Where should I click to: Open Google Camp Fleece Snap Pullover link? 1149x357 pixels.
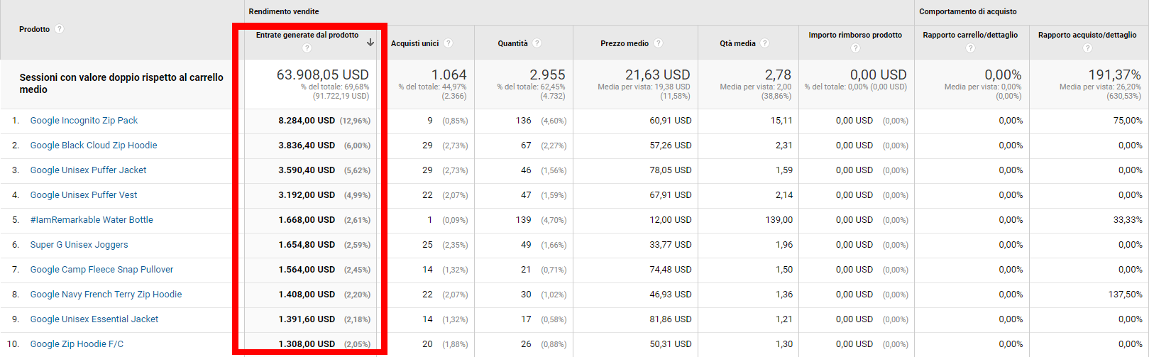click(101, 270)
